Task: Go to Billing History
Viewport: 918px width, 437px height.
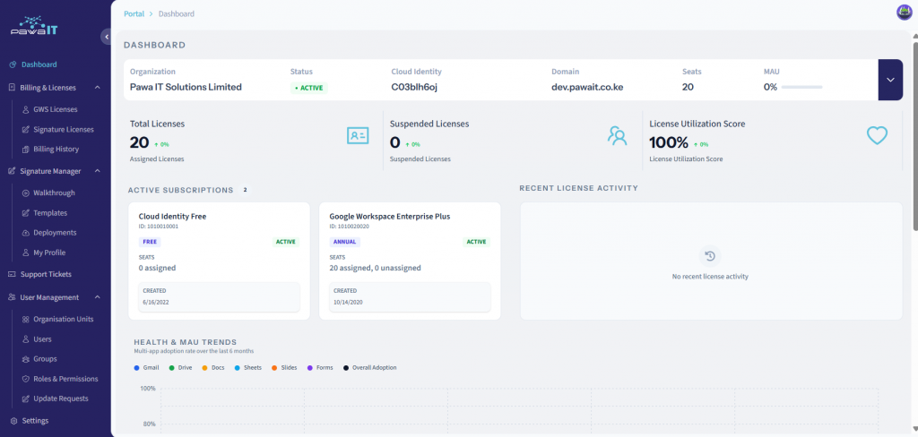Action: point(56,150)
